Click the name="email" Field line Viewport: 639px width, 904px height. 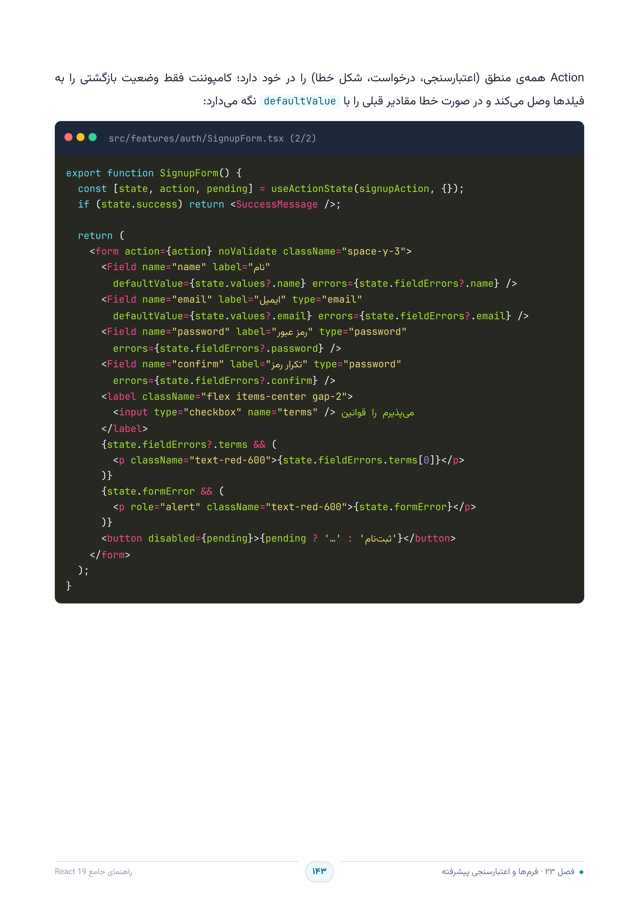pyautogui.click(x=231, y=300)
